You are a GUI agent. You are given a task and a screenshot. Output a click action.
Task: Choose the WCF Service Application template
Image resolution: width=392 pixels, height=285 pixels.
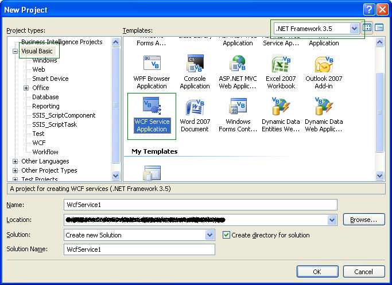152,115
